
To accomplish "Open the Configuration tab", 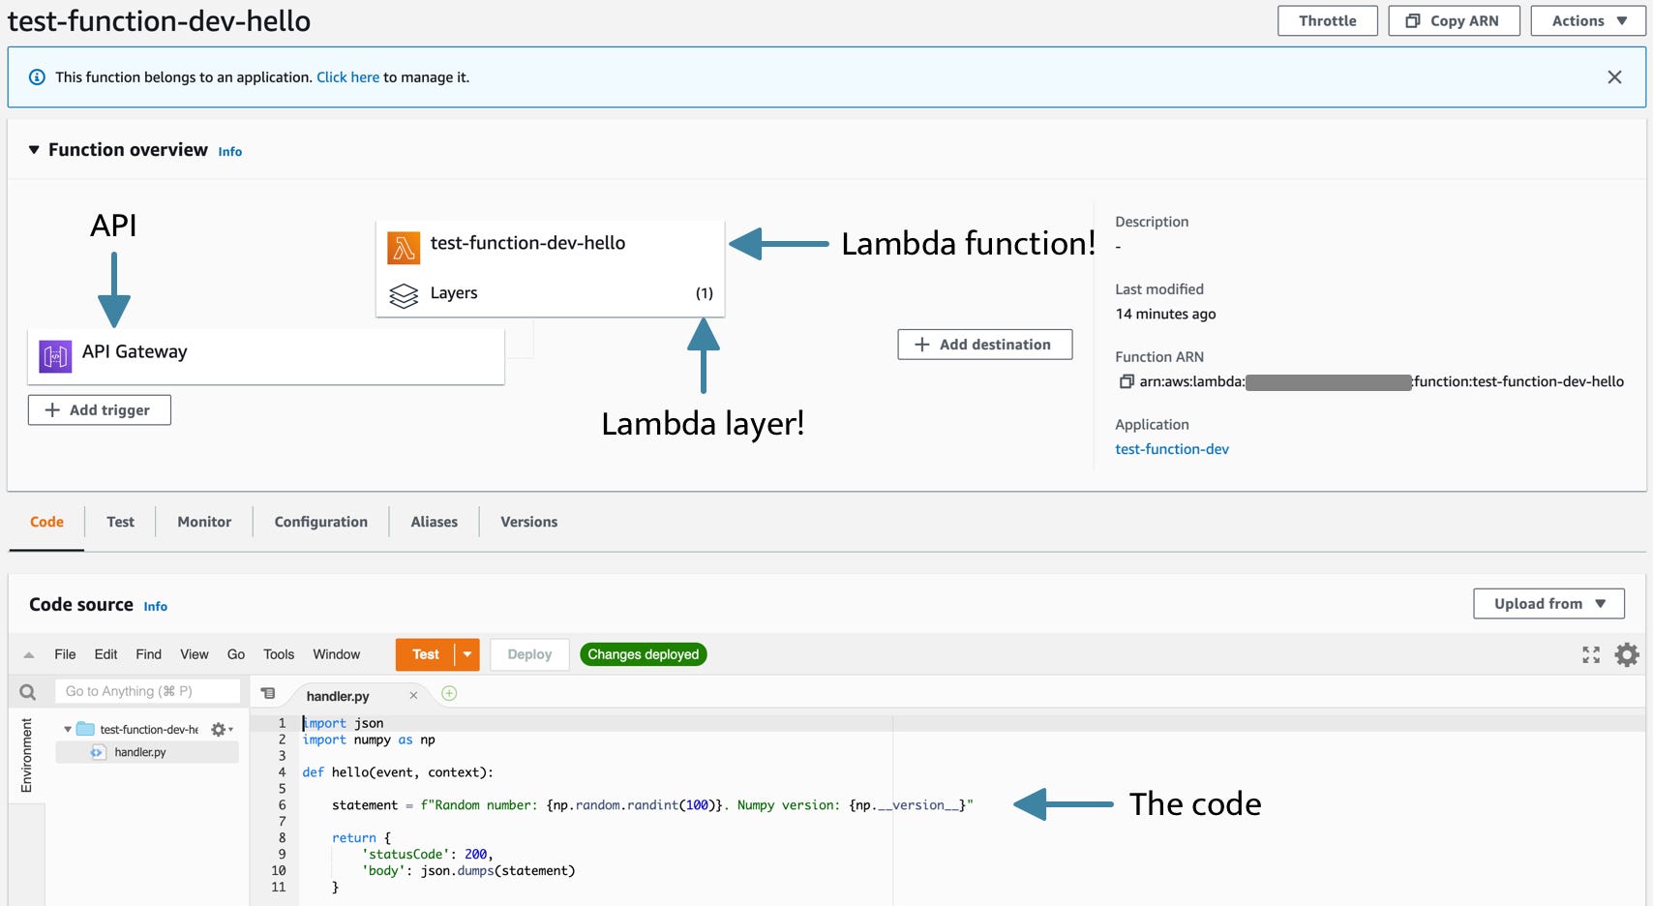I will 320,522.
